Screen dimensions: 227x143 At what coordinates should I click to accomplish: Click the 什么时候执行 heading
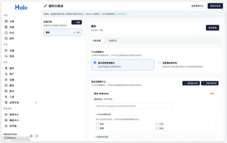(x=98, y=52)
